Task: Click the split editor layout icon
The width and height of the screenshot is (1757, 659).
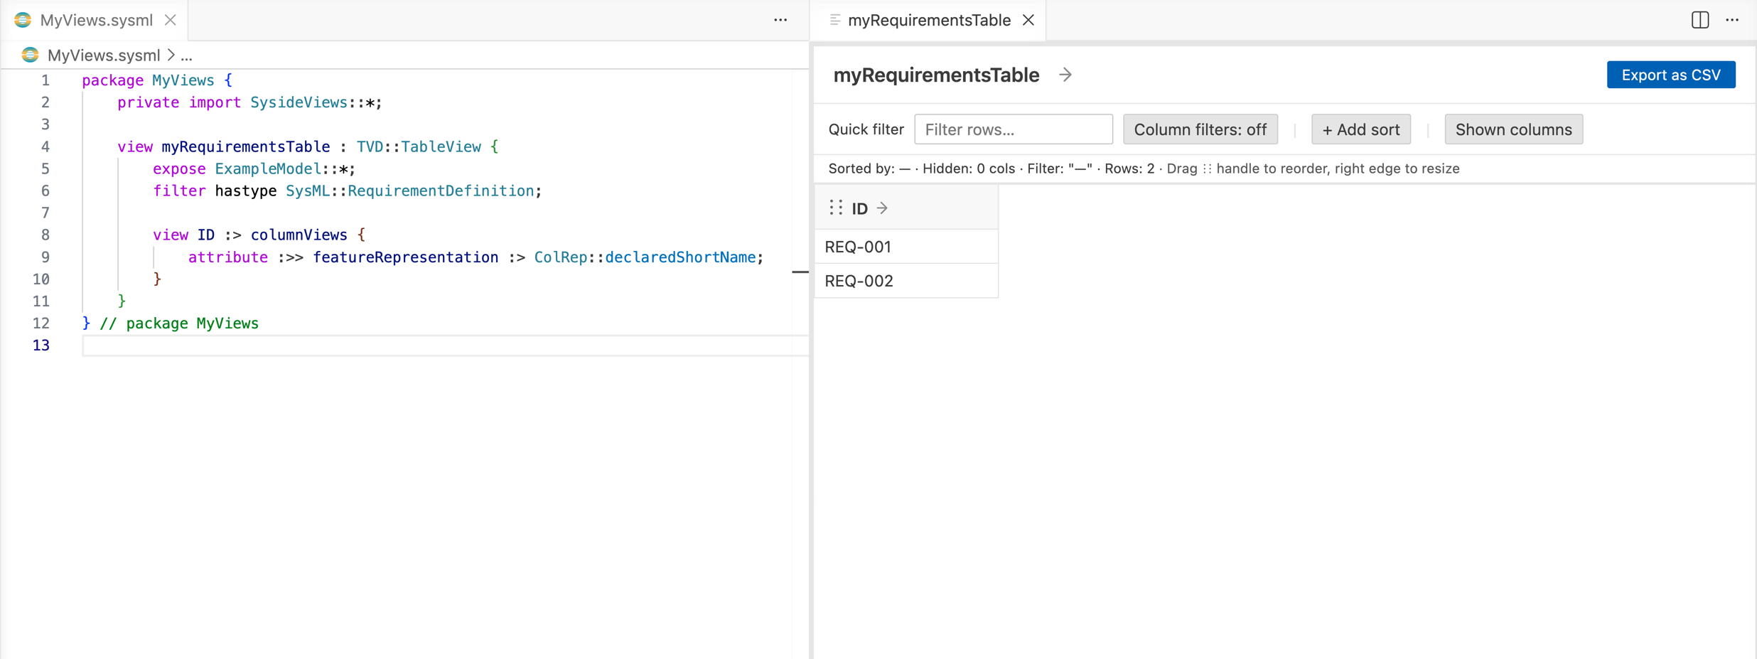Action: tap(1700, 20)
